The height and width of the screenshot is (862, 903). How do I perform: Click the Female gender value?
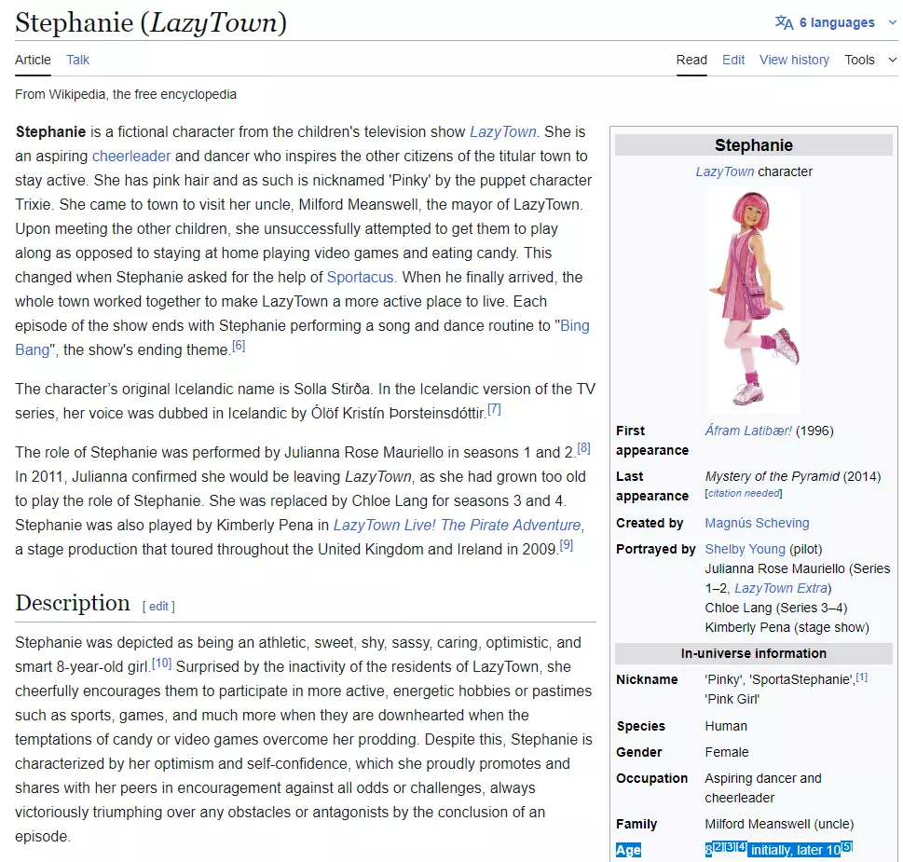tap(727, 753)
